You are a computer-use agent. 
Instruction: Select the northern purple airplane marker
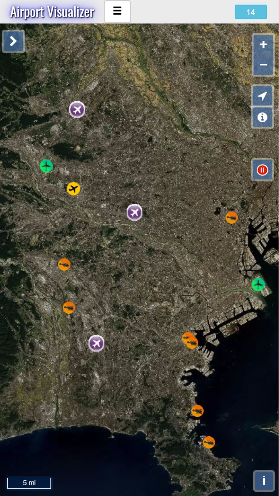click(77, 110)
